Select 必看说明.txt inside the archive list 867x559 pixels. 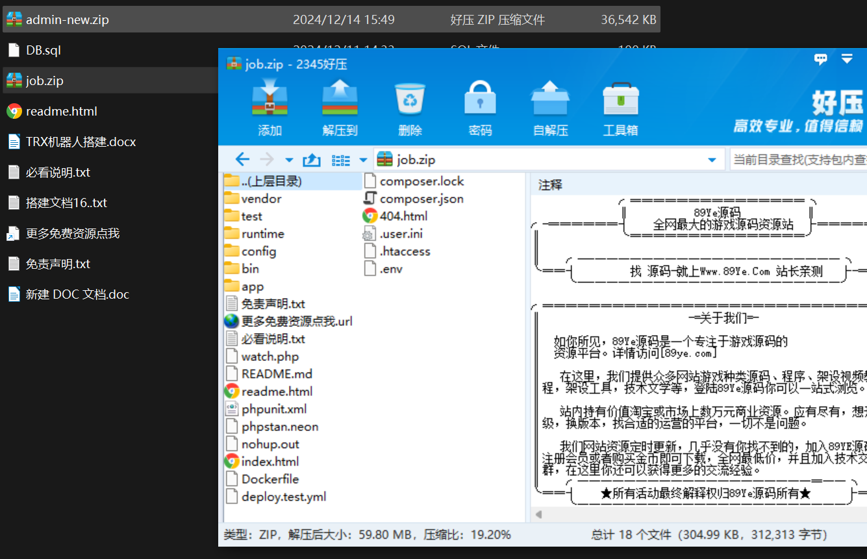click(x=265, y=339)
